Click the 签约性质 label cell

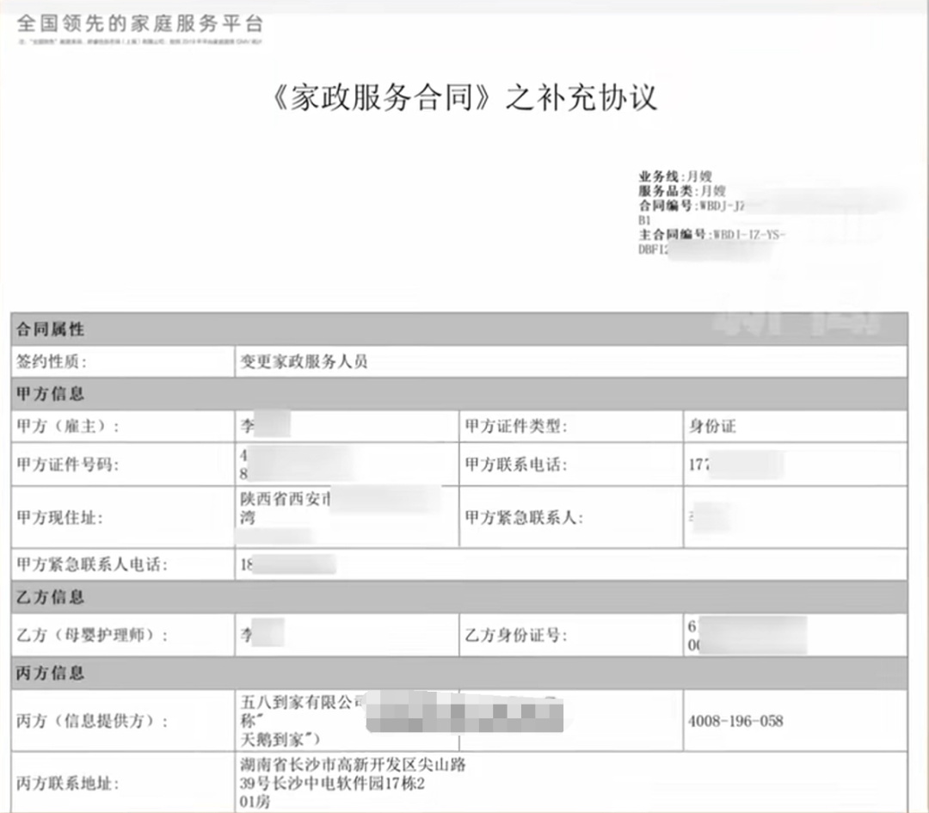pyautogui.click(x=123, y=360)
